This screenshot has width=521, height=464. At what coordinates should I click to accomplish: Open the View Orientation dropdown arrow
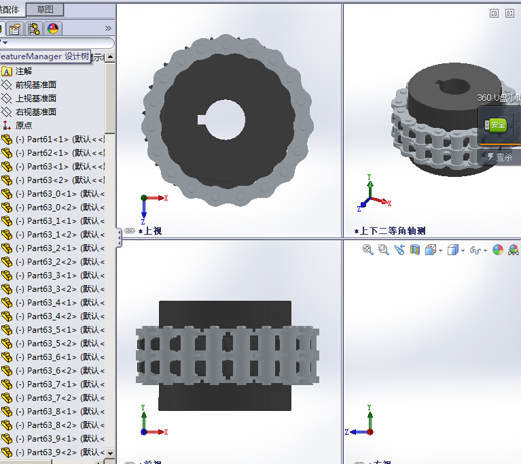pos(441,250)
